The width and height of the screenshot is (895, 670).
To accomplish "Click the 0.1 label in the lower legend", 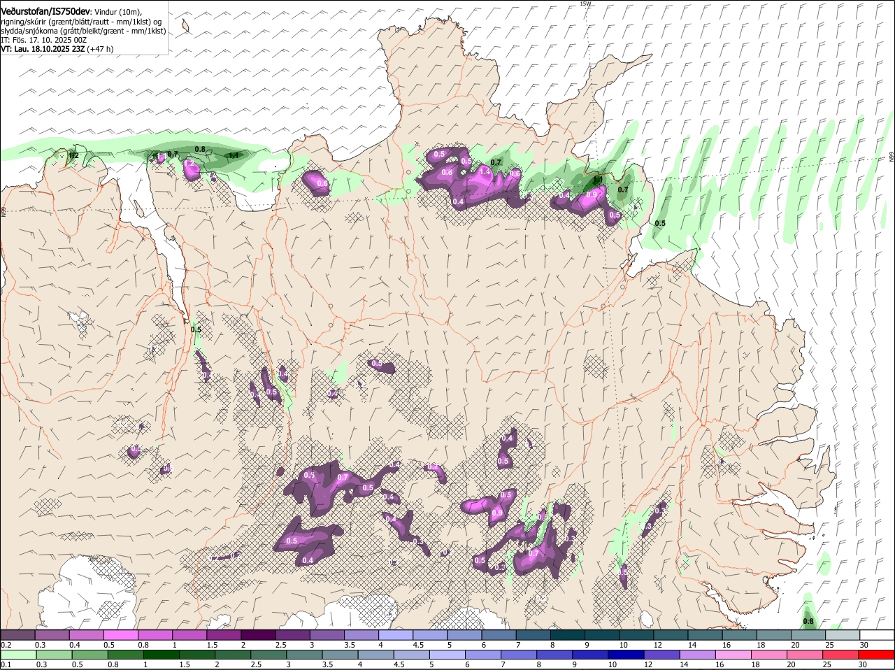I will pos(6,664).
